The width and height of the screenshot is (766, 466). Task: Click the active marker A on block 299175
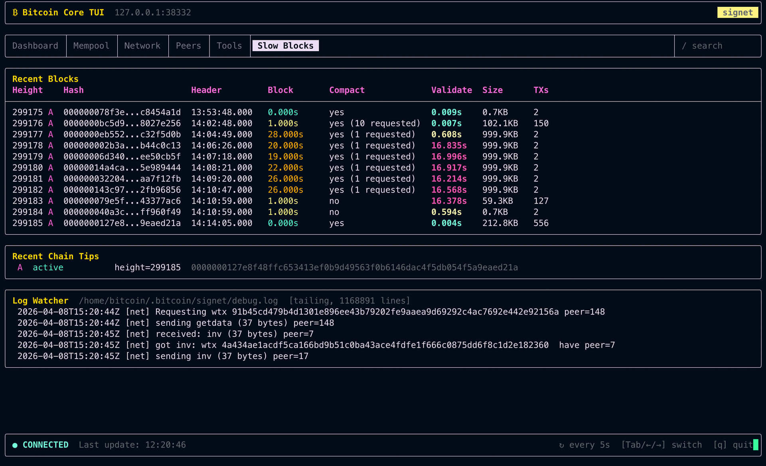[51, 112]
